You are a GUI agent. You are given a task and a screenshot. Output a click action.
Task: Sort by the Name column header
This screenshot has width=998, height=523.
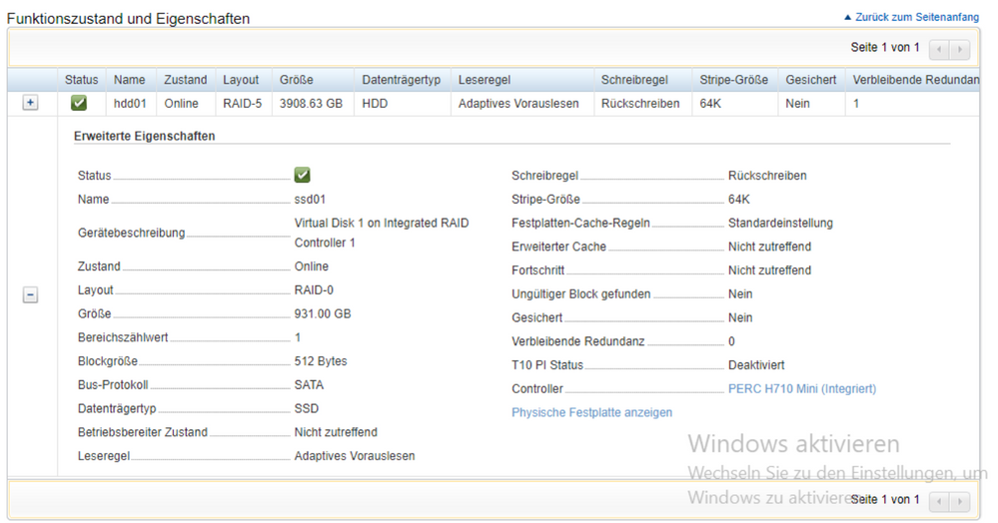(131, 80)
